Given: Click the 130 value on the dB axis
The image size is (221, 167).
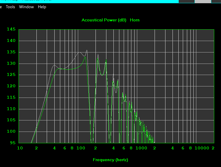Looking at the screenshot, I should point(11,63).
